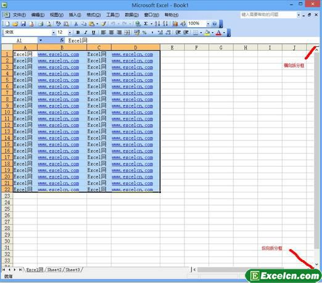The image size is (322, 283).
Task: Follow the www.excelcn.com link in cell B12
Action: point(59,125)
